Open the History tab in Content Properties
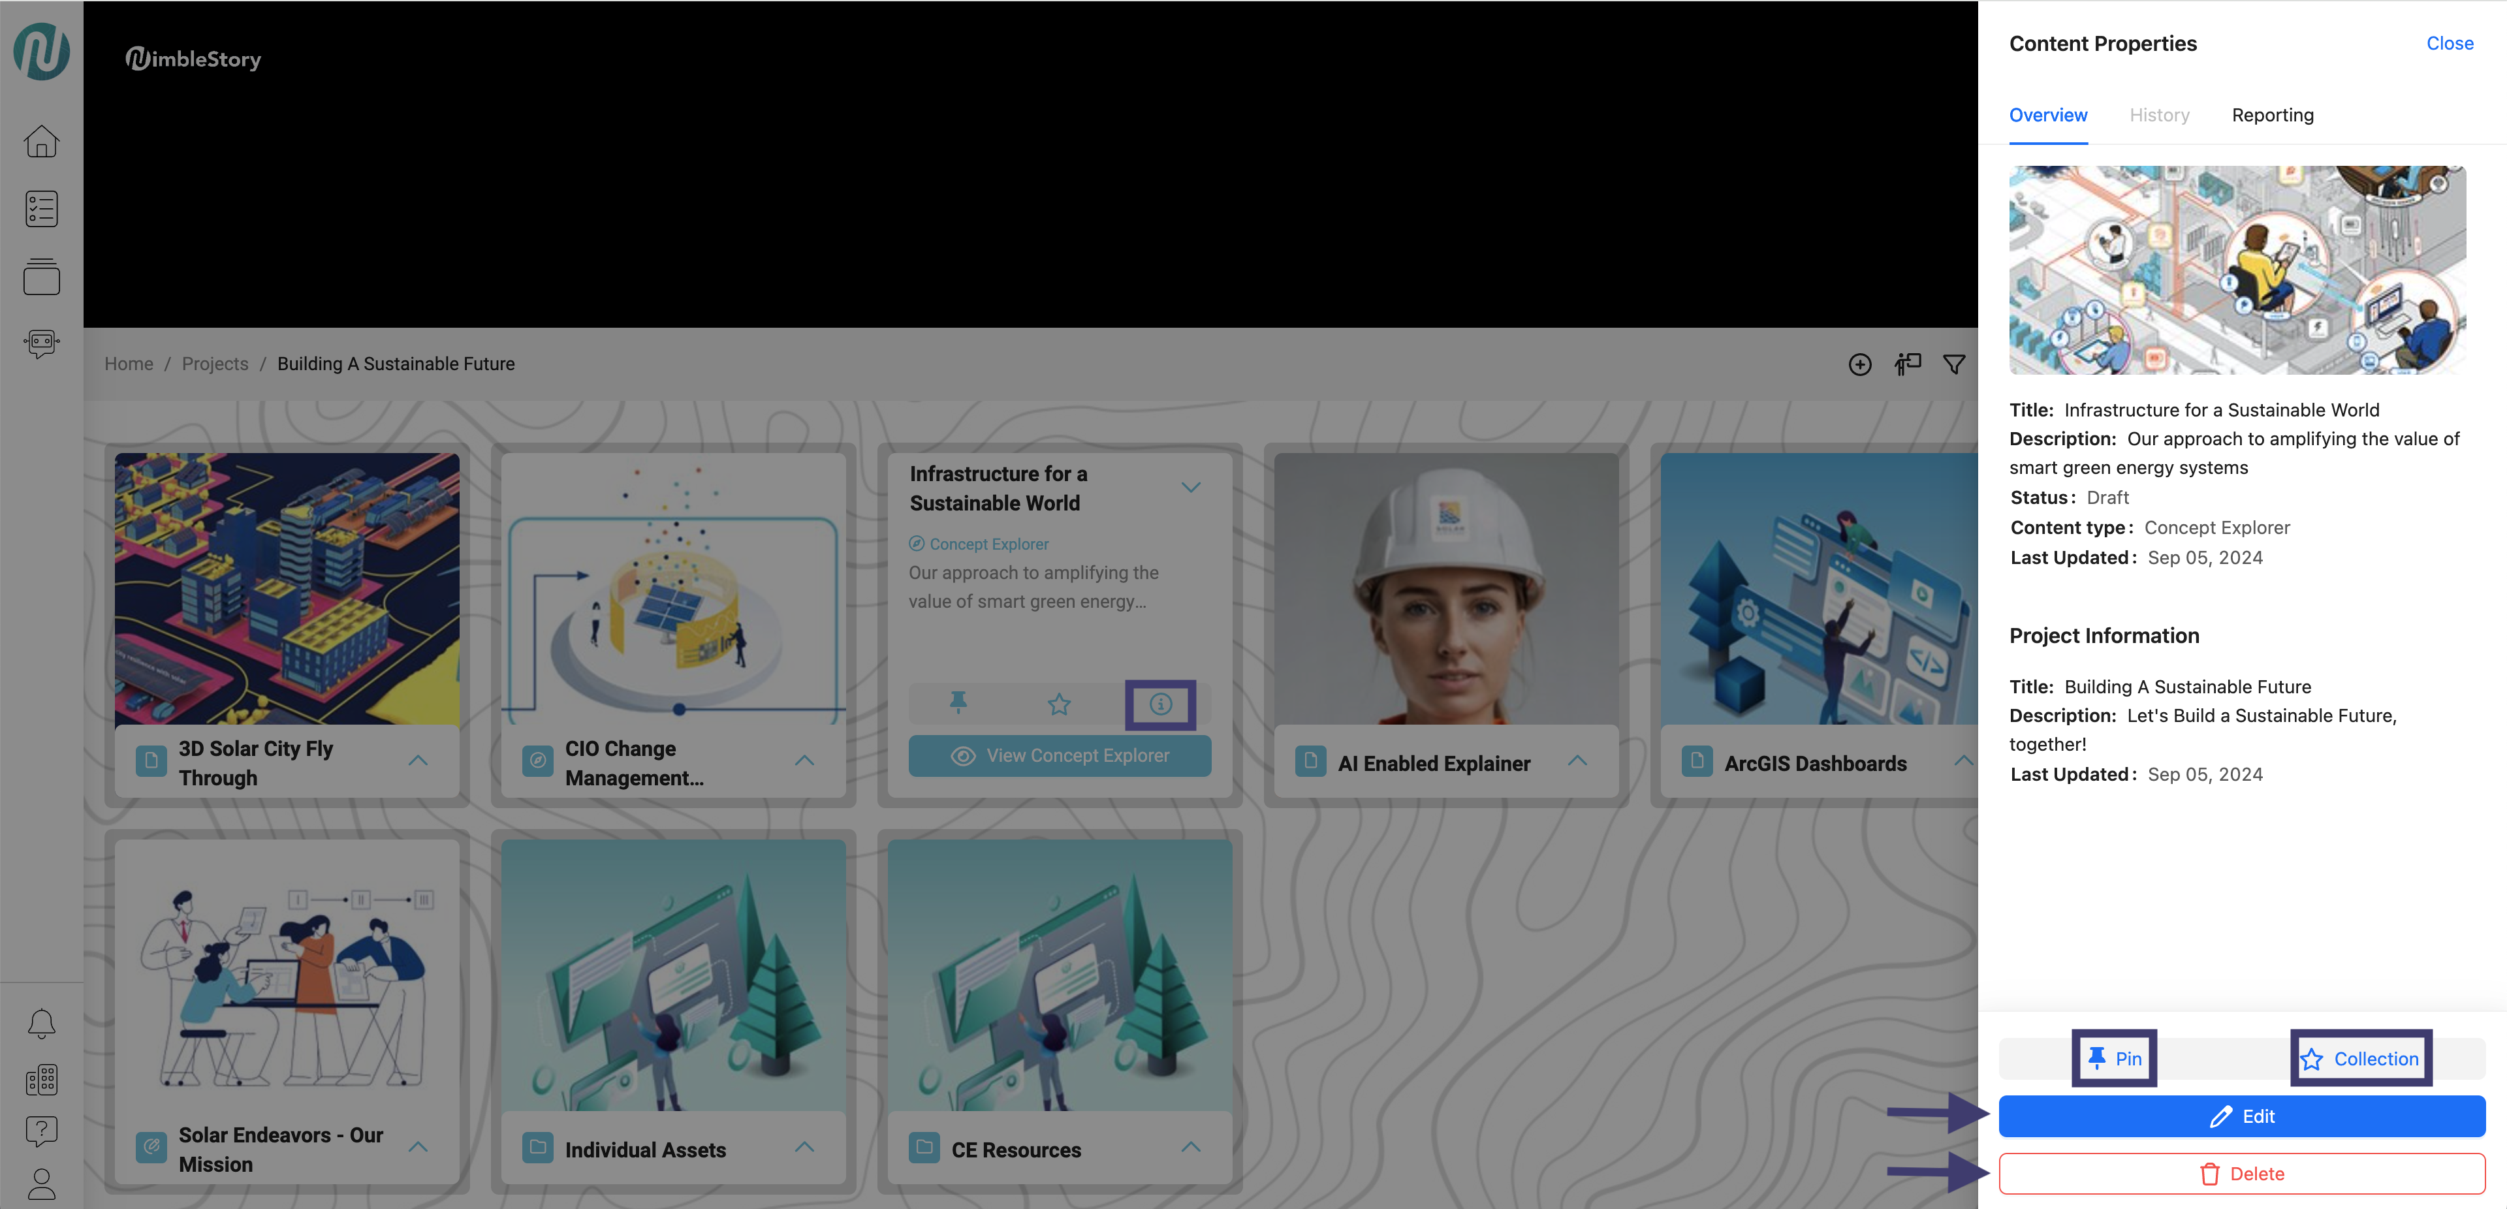The height and width of the screenshot is (1209, 2507). tap(2160, 115)
